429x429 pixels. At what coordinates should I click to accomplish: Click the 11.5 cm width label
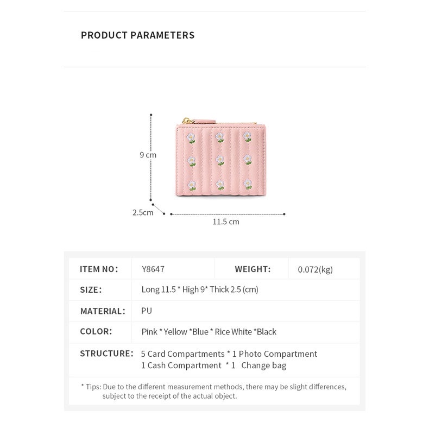coord(226,222)
